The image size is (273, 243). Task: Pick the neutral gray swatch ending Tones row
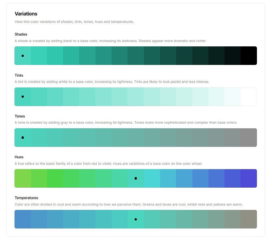tap(249, 138)
